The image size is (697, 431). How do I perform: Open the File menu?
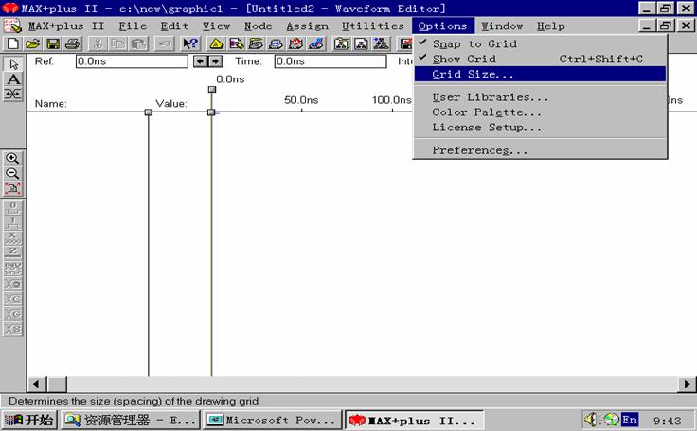(133, 26)
